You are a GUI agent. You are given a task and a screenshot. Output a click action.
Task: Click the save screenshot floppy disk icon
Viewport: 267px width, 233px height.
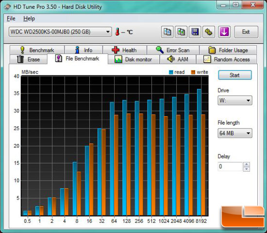[x=195, y=32]
